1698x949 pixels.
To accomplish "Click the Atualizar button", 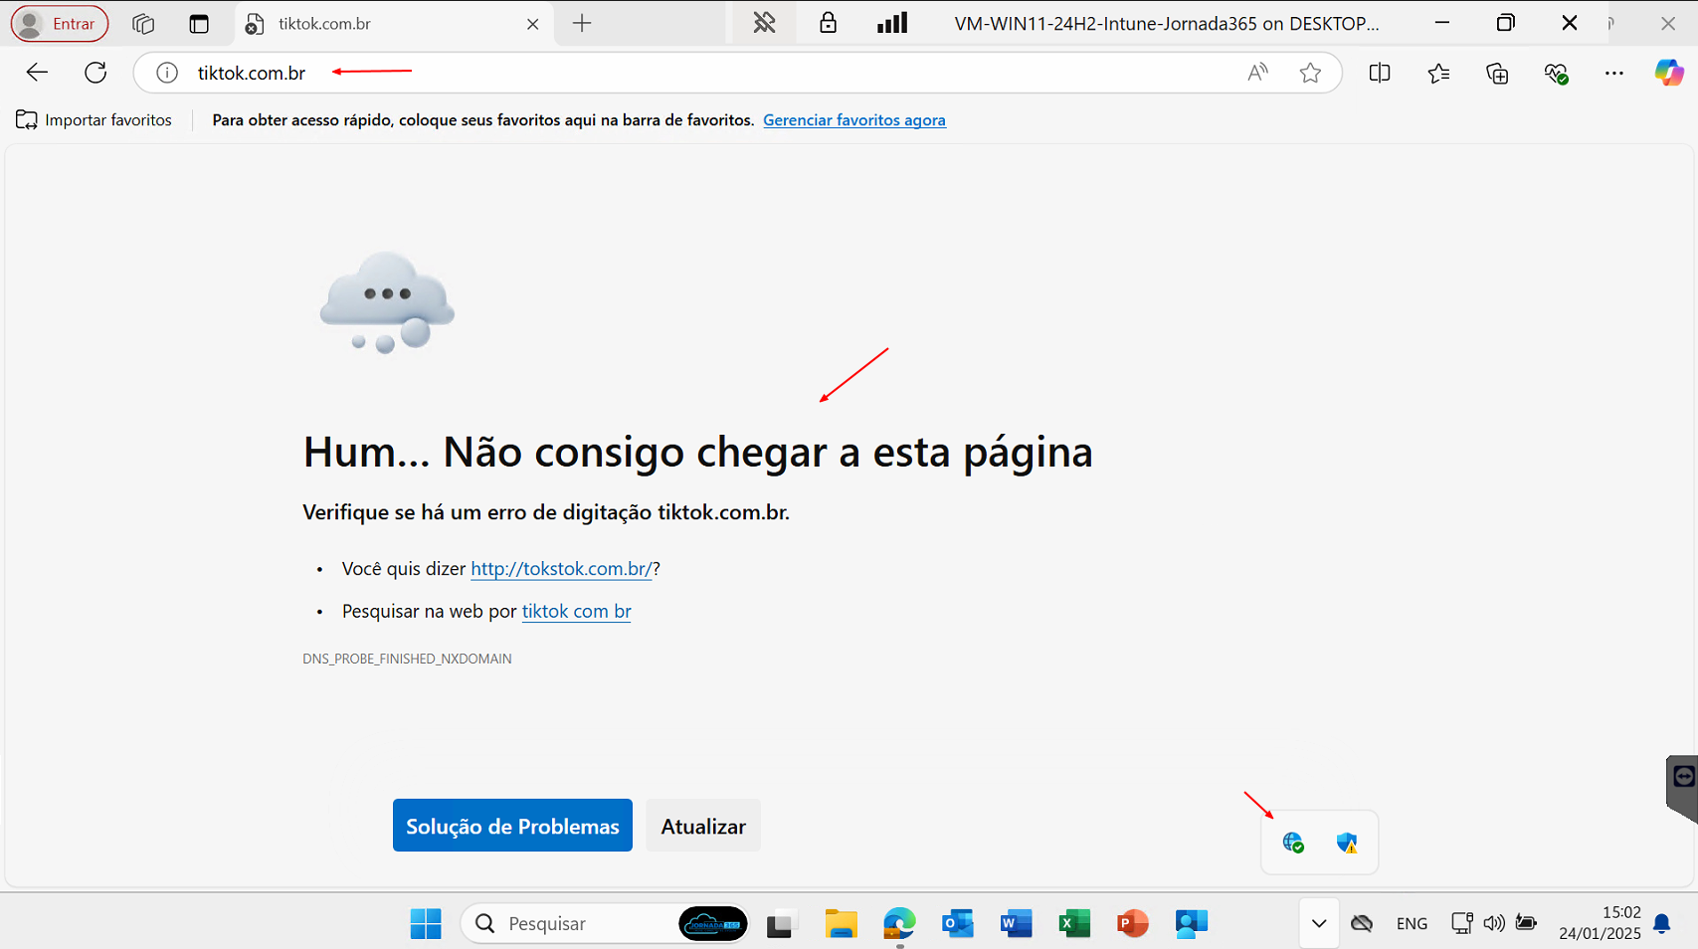I will (x=703, y=826).
